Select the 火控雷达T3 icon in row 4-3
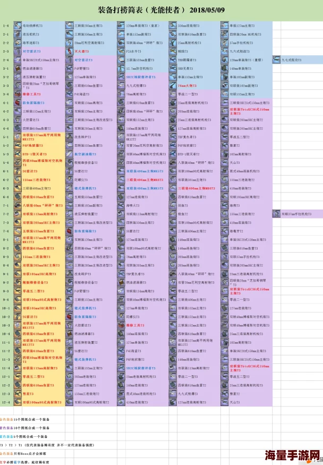323x465 pixels. point(18,120)
